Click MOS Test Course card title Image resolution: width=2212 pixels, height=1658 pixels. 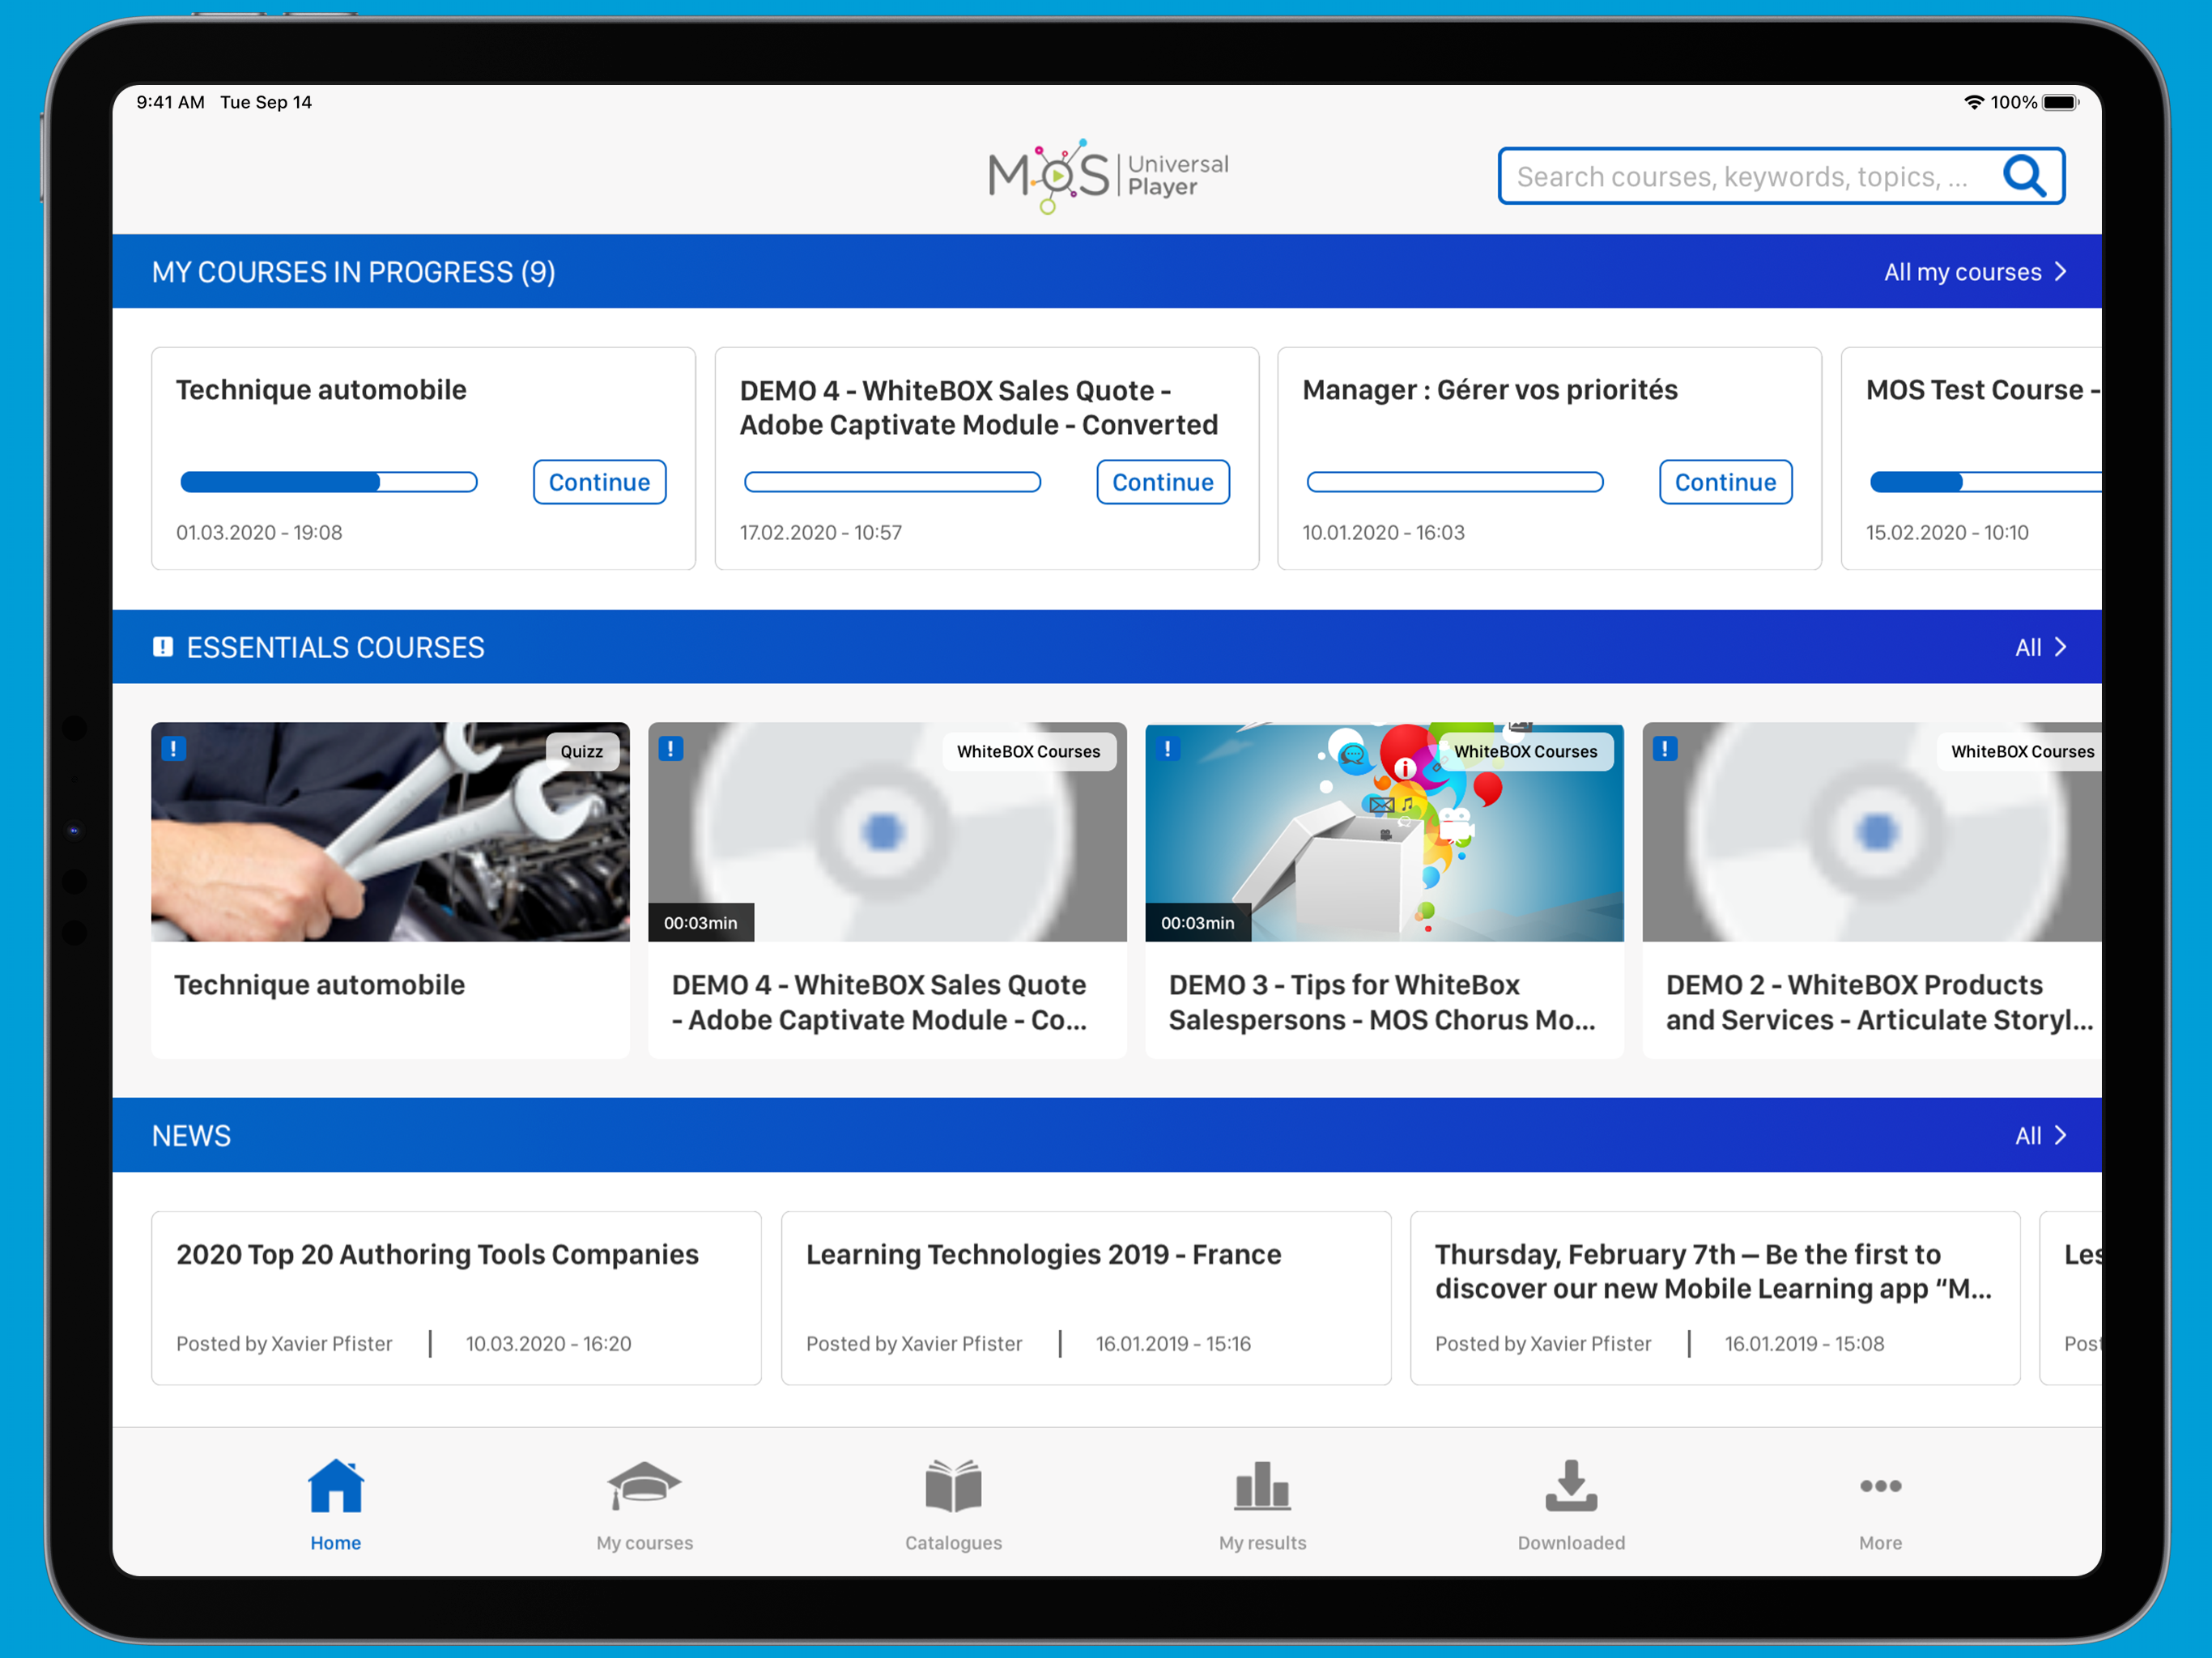[x=1982, y=389]
